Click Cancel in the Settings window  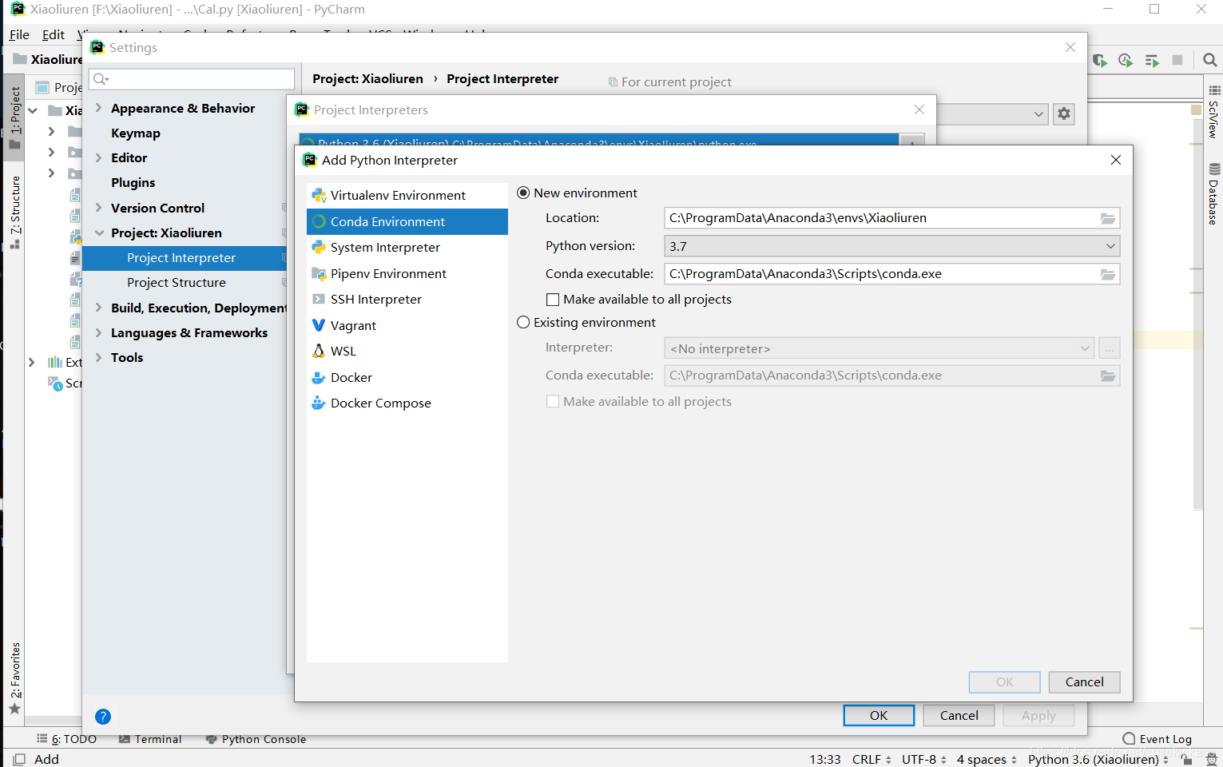click(959, 716)
